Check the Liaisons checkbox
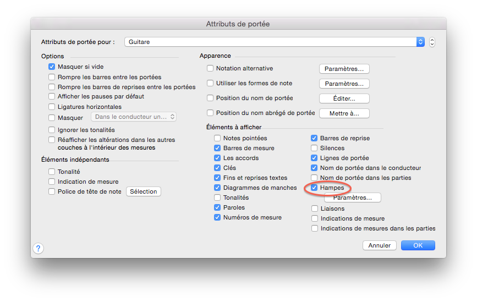This screenshot has width=477, height=302. coord(315,208)
